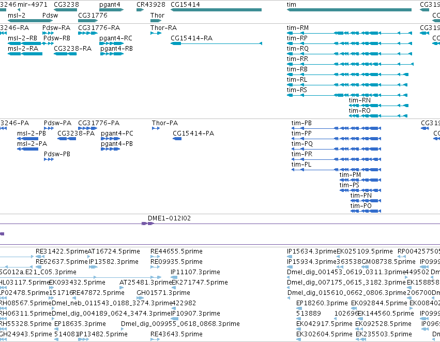Select the msl-2 gene glyph
440x342 pixels.
(x=30, y=21)
